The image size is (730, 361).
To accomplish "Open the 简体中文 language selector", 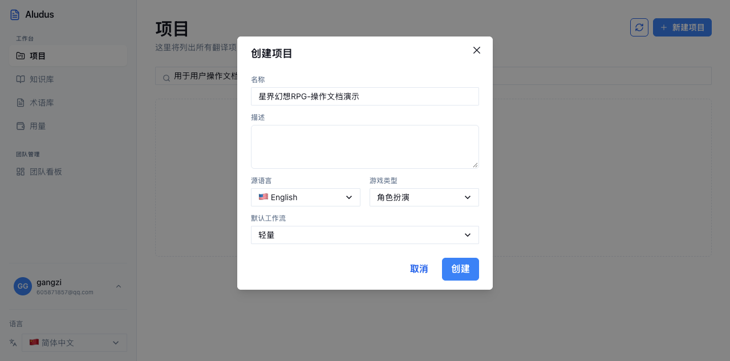I will coord(74,343).
